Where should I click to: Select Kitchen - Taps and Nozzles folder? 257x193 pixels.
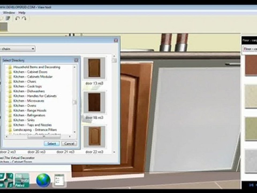pyautogui.click(x=32, y=125)
